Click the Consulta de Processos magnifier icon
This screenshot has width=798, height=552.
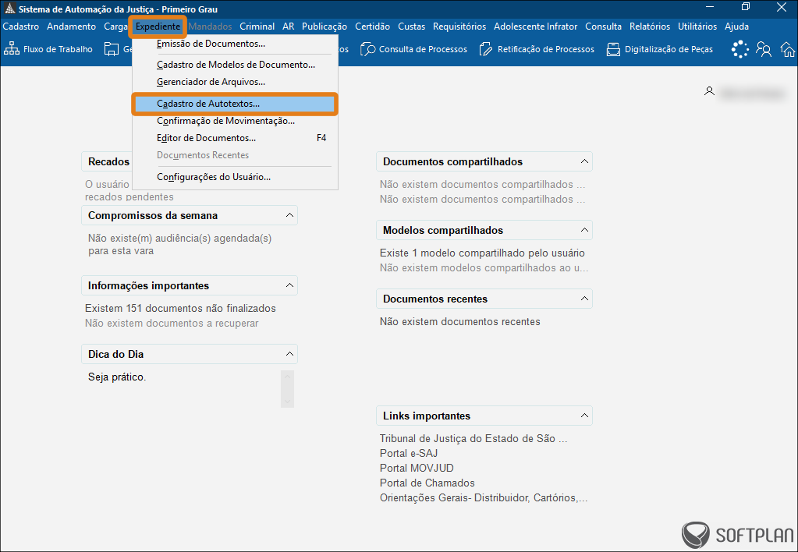[367, 49]
